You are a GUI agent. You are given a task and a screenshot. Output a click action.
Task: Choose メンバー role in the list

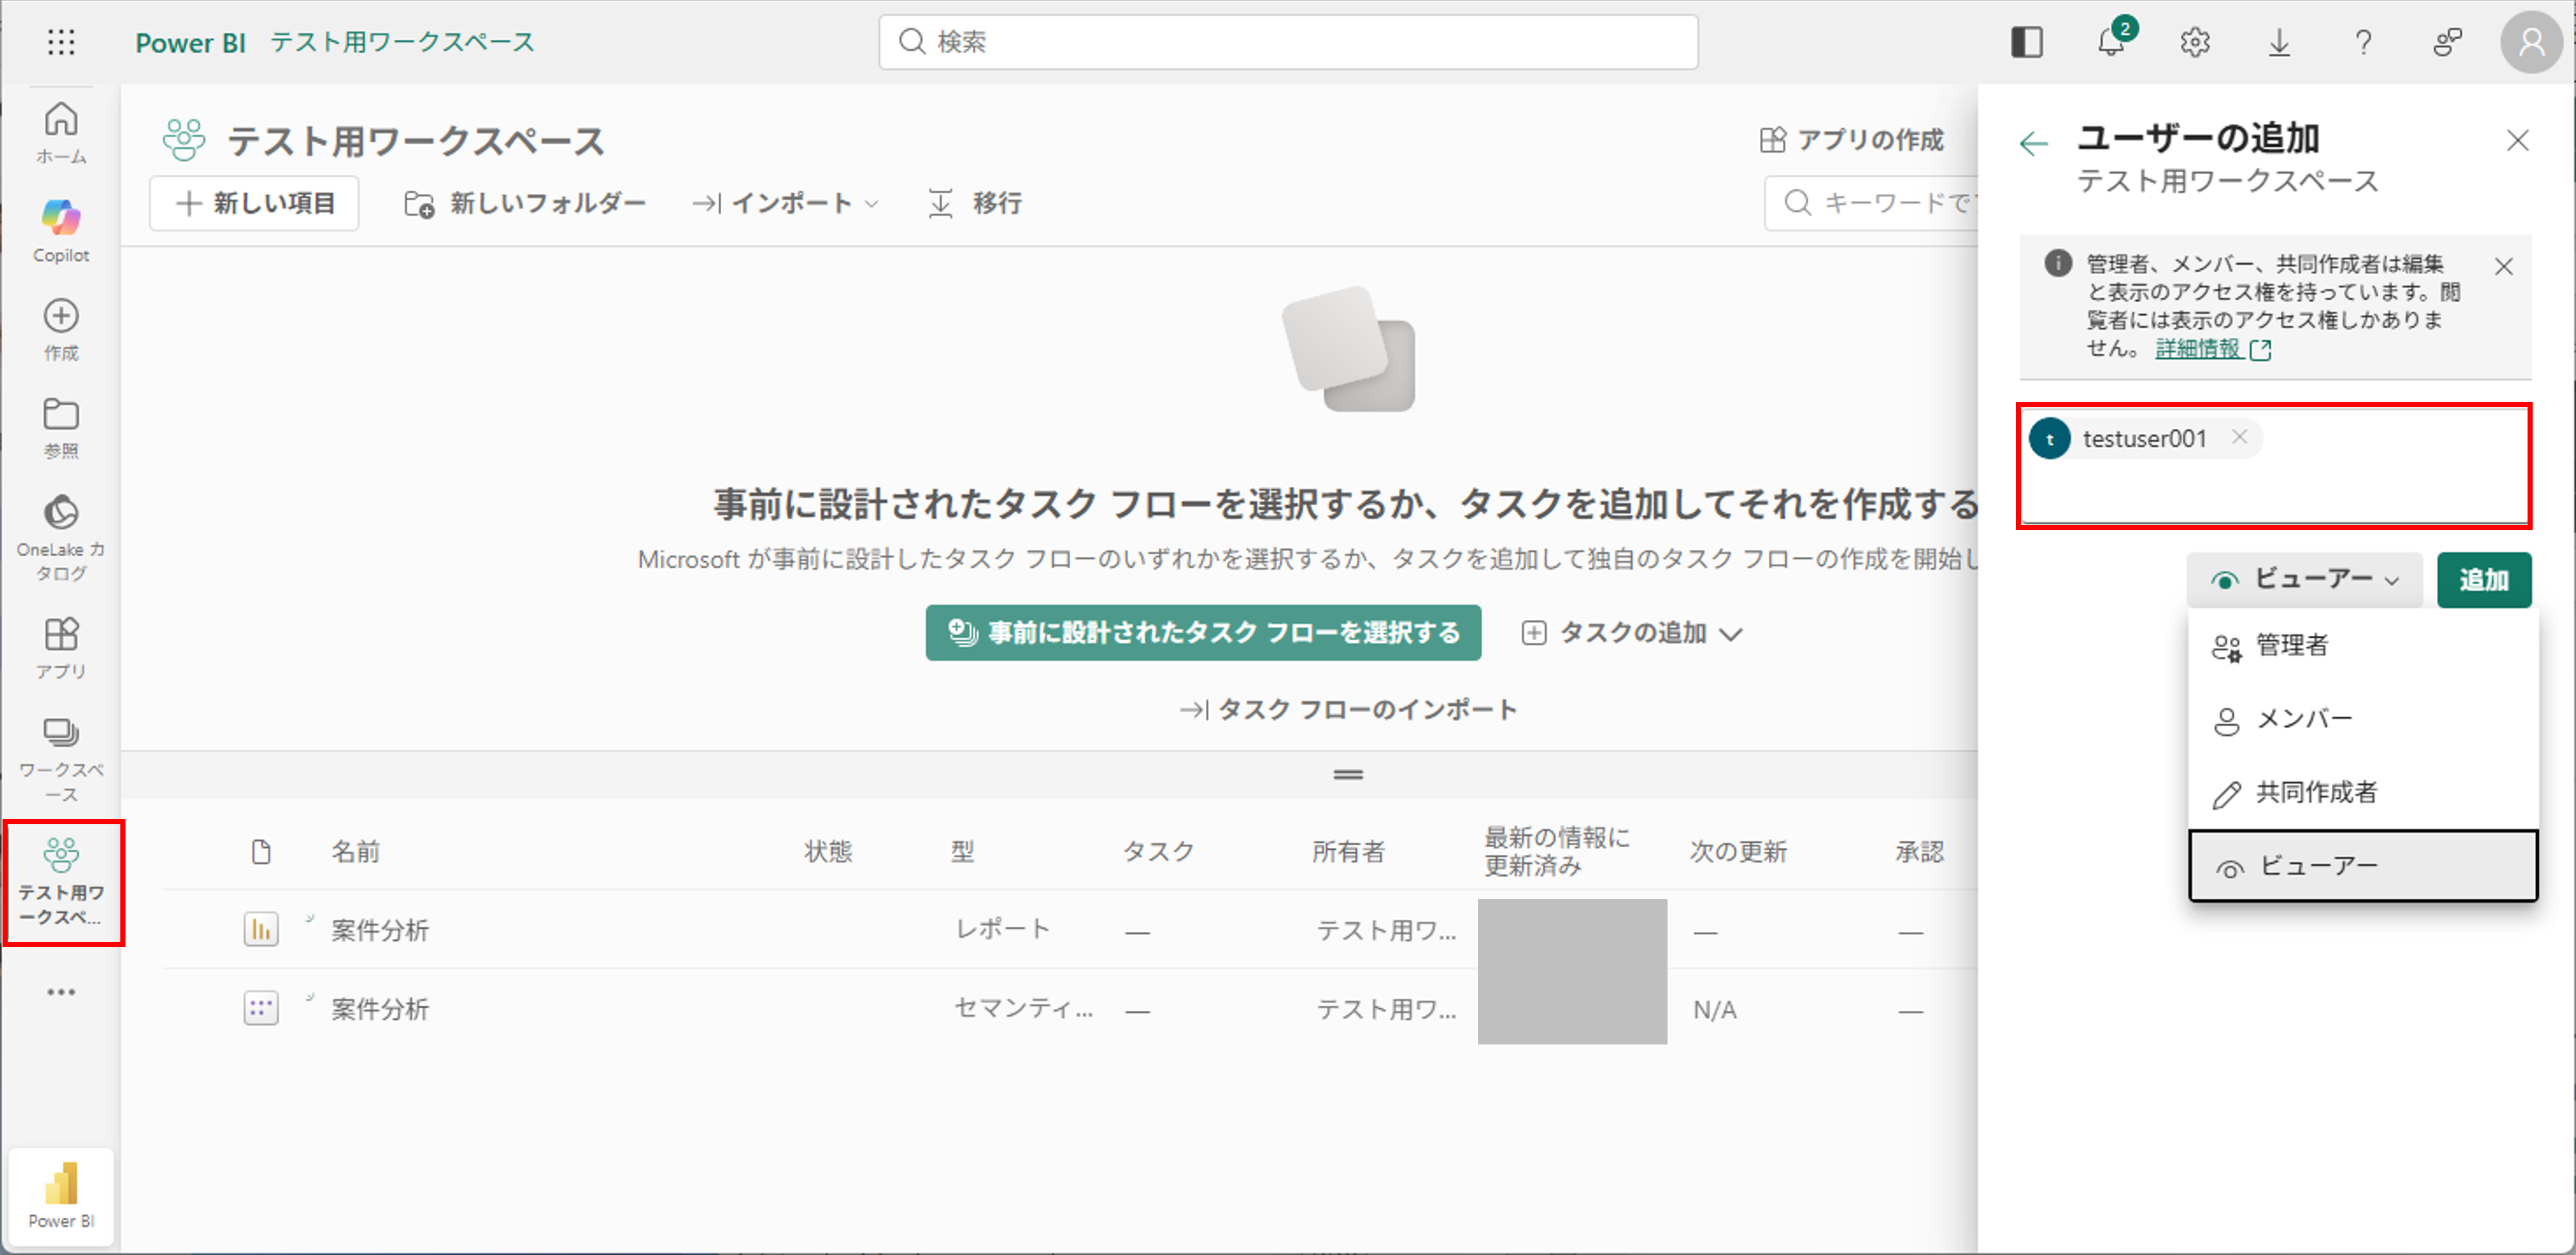tap(2303, 719)
